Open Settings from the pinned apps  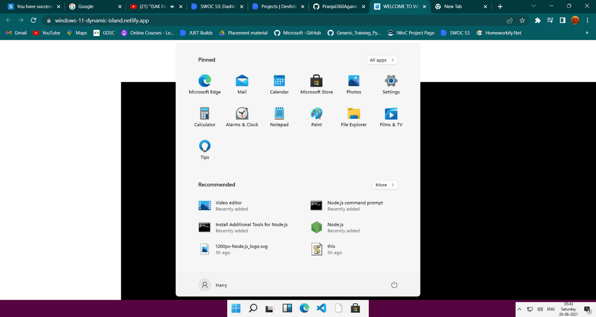(391, 84)
